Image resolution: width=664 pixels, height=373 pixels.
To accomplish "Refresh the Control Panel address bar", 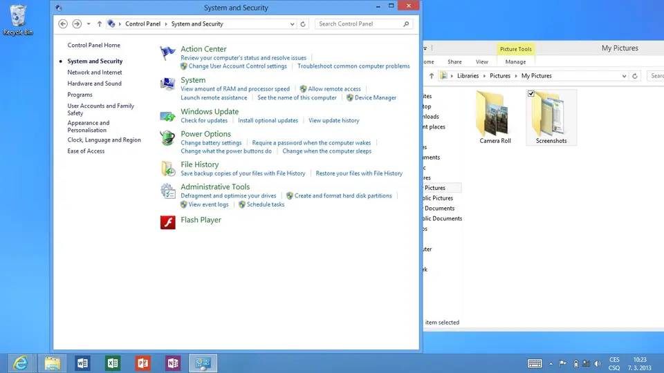I will [x=303, y=24].
